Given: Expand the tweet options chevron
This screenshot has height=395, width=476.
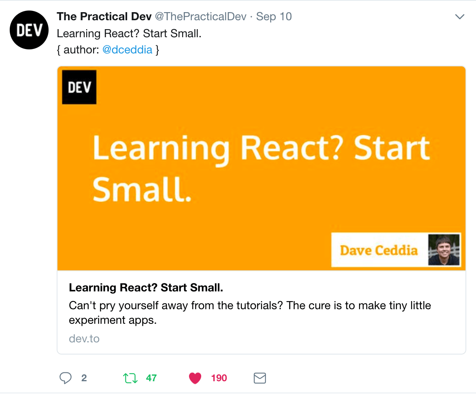Looking at the screenshot, I should (x=460, y=17).
